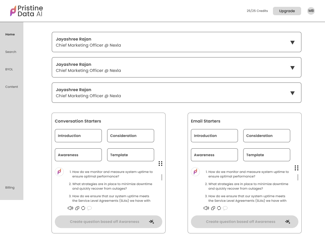Play audio of Conversation Starters questions

[x=70, y=208]
